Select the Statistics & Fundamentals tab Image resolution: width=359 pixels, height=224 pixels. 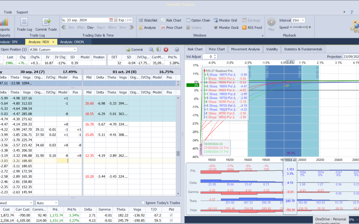(x=303, y=49)
